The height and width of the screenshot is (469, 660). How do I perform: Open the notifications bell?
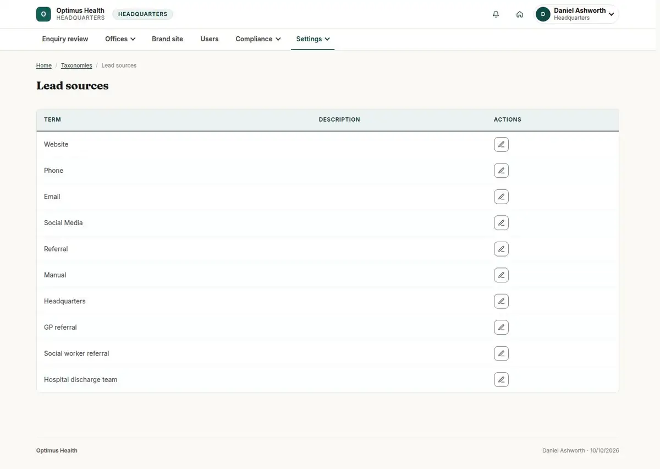(x=496, y=14)
